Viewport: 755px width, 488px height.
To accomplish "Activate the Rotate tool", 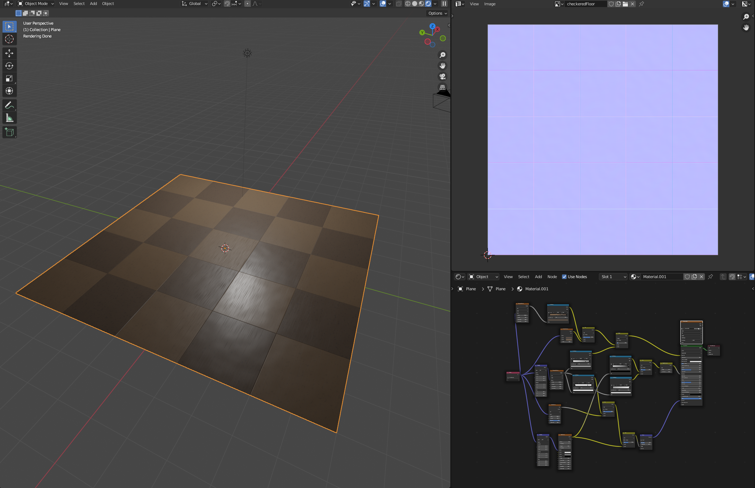I will coord(9,66).
